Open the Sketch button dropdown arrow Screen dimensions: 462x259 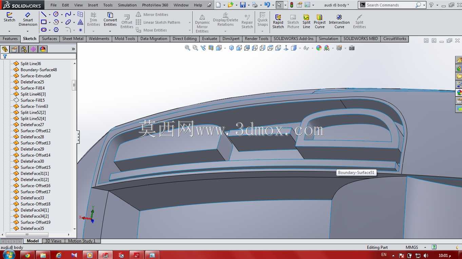pos(9,31)
